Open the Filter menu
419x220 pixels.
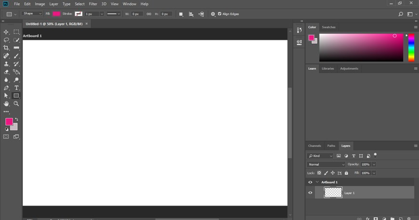pos(93,4)
